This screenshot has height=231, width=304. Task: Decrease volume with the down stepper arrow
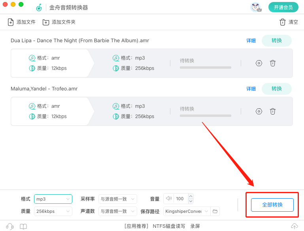click(191, 201)
